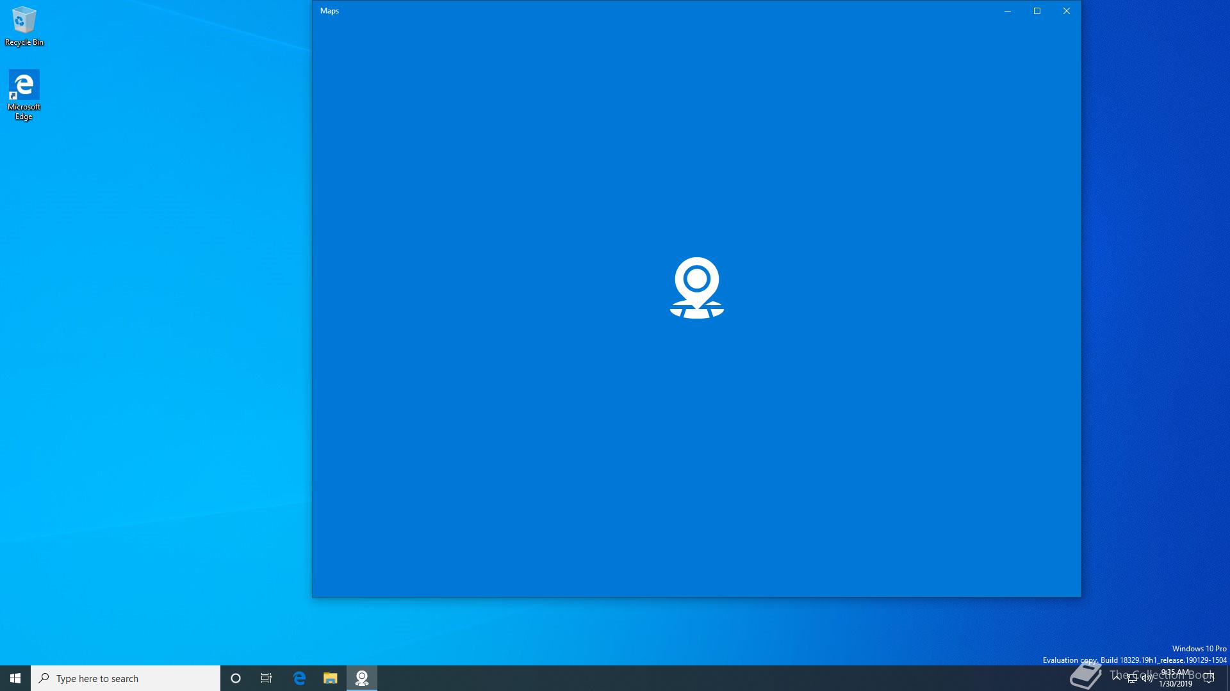The height and width of the screenshot is (691, 1230).
Task: Maximize the Maps window
Action: click(x=1037, y=11)
